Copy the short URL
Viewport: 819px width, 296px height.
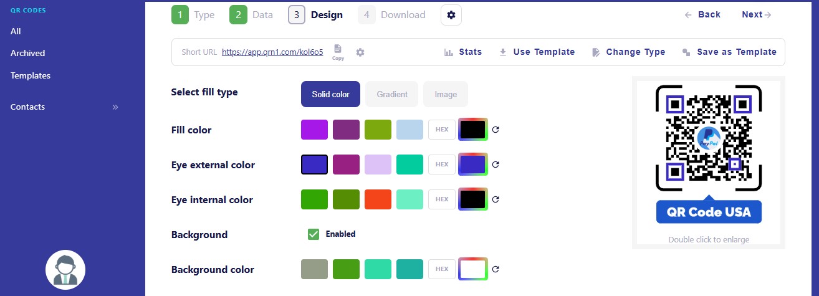tap(338, 52)
